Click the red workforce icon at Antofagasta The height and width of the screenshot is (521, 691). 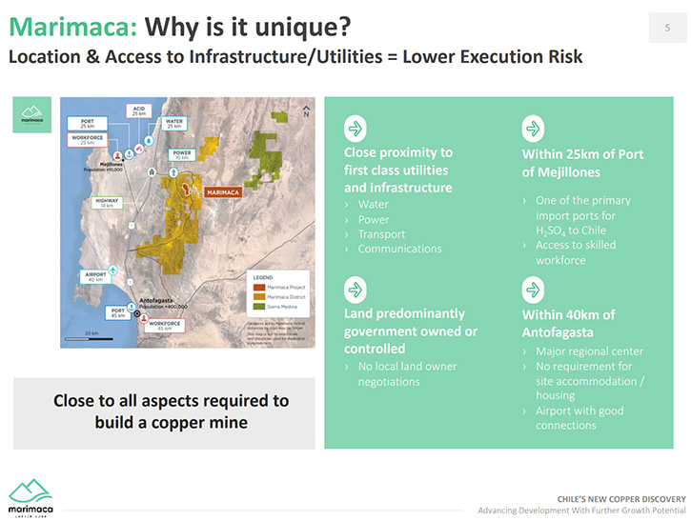coord(144,318)
